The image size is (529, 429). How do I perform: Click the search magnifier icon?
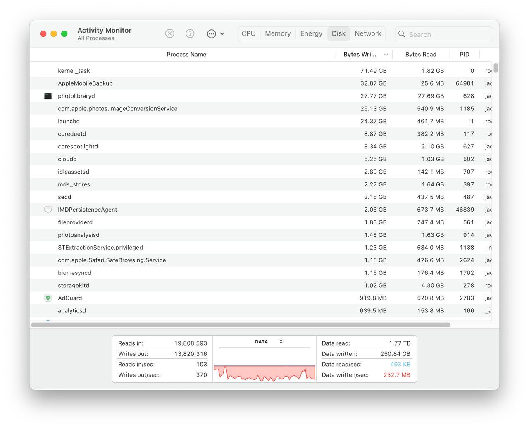(x=402, y=34)
